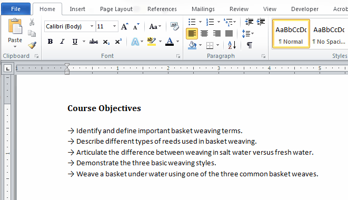Click the Shading paint bucket icon

(192, 45)
